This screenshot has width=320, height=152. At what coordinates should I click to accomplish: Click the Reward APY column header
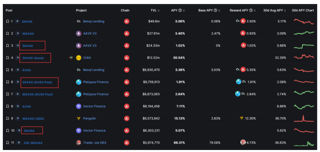[242, 10]
